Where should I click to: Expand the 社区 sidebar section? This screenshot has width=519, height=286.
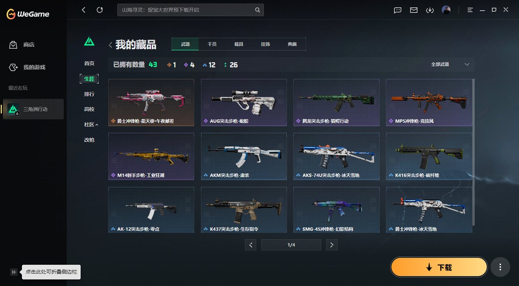[x=91, y=124]
